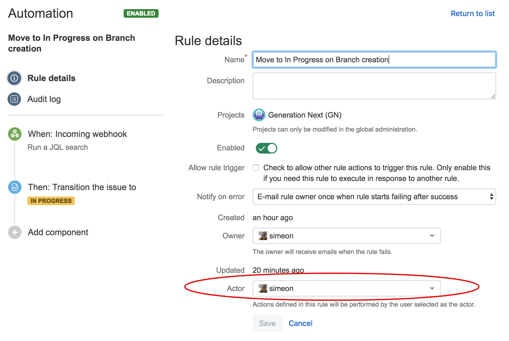Screen dimensions: 509x341
Task: Click the Rule details info icon
Action: (14, 78)
